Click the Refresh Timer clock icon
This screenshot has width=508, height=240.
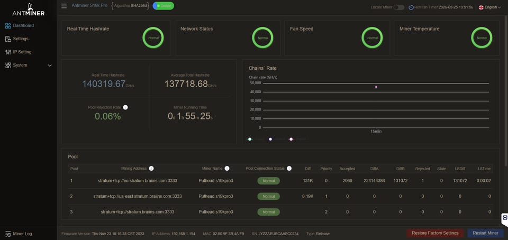(x=411, y=7)
